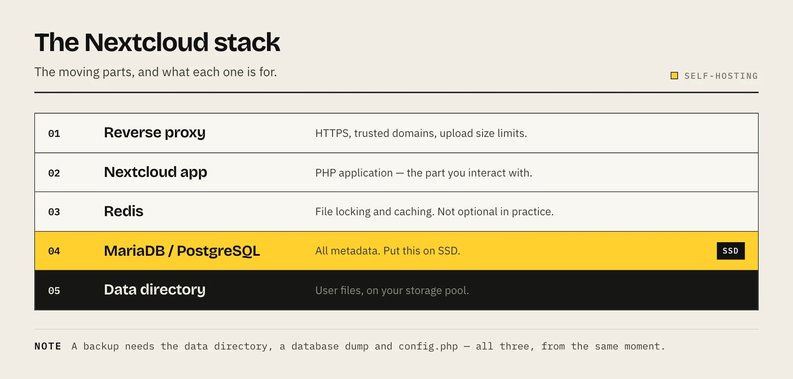793x379 pixels.
Task: Select the "Reverse proxy" heading
Action: [155, 132]
